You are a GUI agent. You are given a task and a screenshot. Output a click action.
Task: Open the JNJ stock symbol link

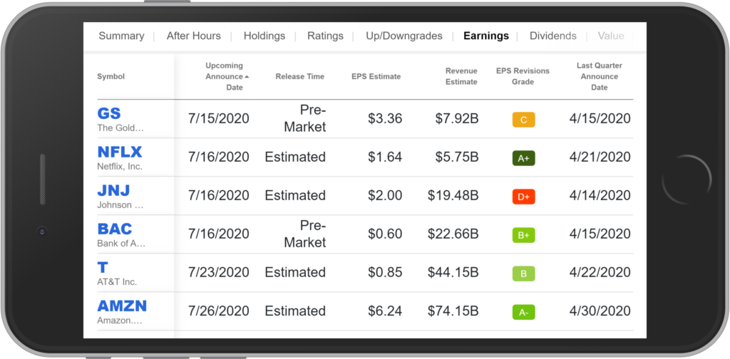(113, 190)
